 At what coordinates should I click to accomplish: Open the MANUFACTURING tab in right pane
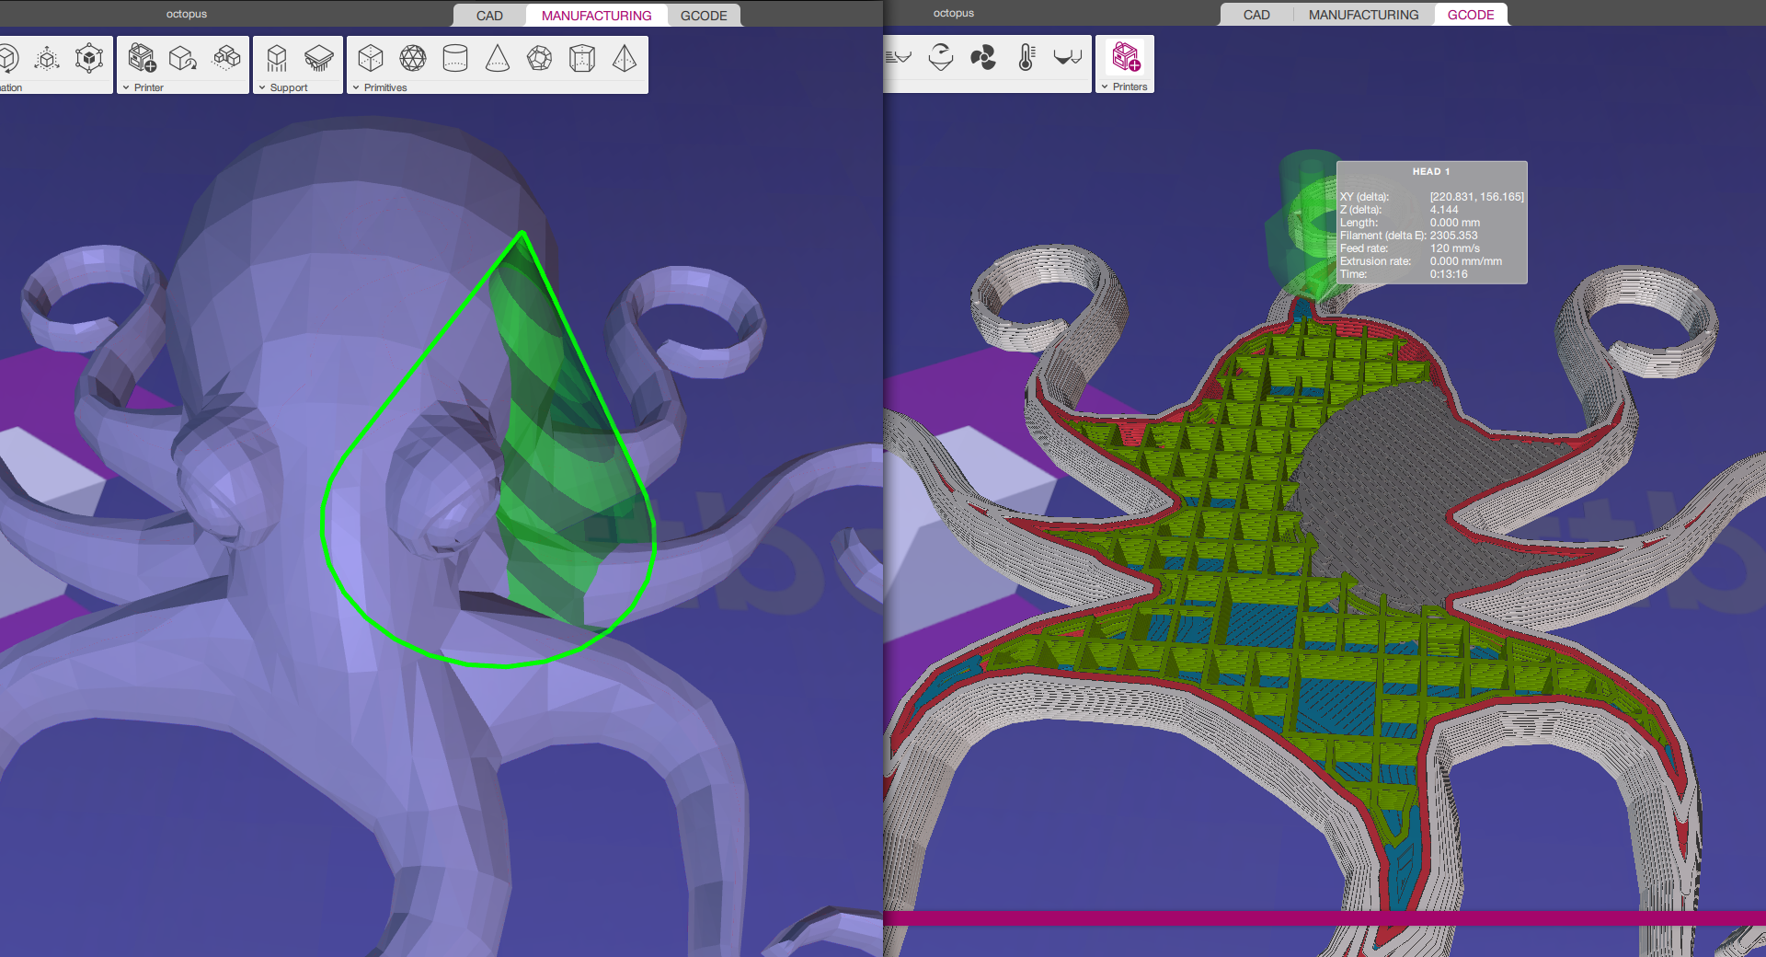coord(1363,15)
